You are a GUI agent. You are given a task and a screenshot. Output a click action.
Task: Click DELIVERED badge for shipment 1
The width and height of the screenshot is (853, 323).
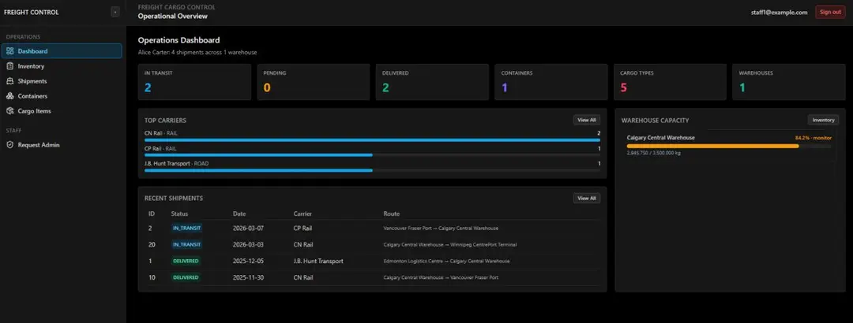click(x=186, y=261)
